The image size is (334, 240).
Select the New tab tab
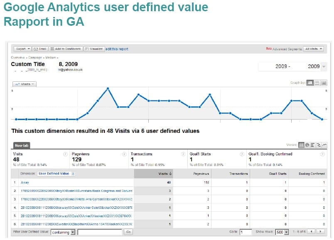click(x=22, y=145)
